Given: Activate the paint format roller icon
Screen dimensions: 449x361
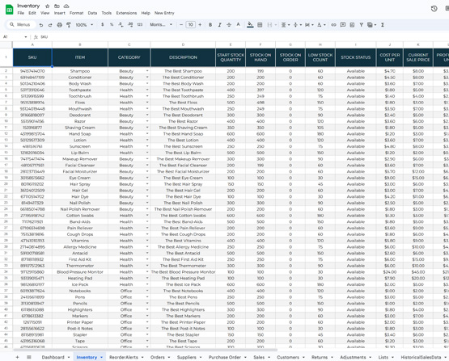Looking at the screenshot, I should (69, 25).
